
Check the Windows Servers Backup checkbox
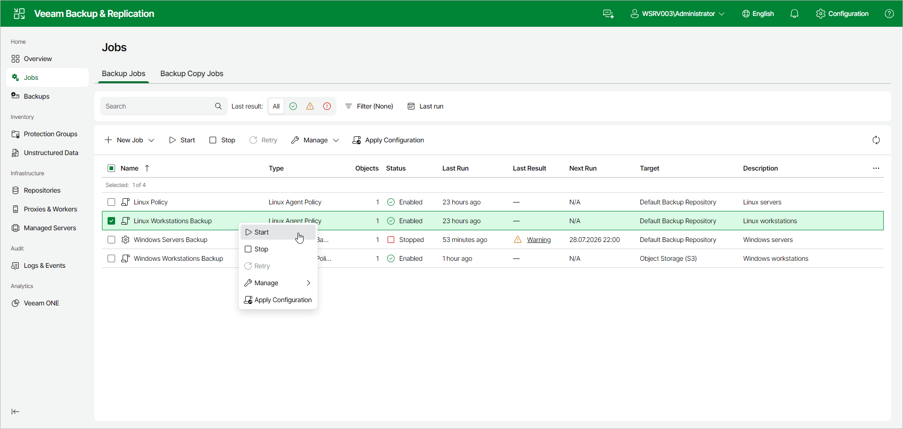tap(111, 240)
